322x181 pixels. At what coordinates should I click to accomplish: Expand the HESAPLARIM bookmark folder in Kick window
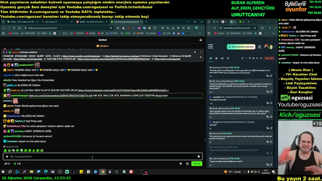click(x=28, y=33)
